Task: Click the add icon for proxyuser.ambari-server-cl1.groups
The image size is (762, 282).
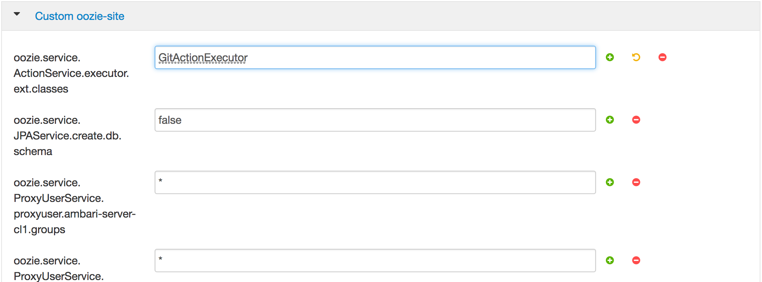Action: pos(610,182)
